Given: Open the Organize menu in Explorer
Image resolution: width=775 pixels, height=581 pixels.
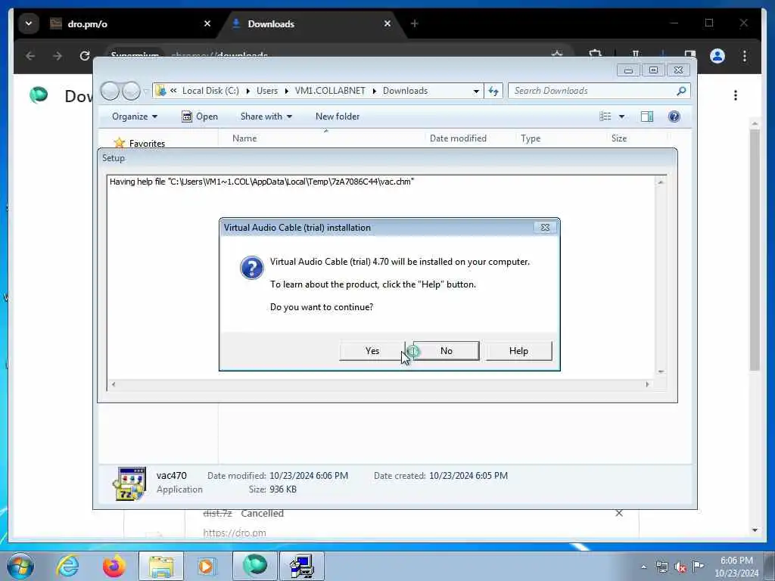Looking at the screenshot, I should (x=135, y=117).
